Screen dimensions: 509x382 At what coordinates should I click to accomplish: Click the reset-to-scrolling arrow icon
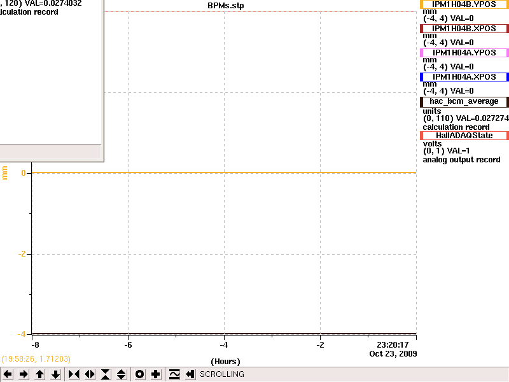[190, 374]
